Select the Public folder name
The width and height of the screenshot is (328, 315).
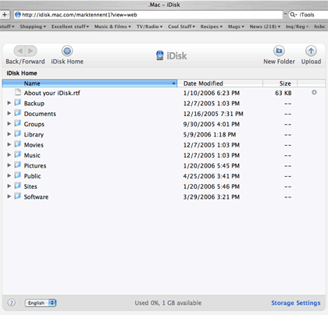click(x=33, y=176)
